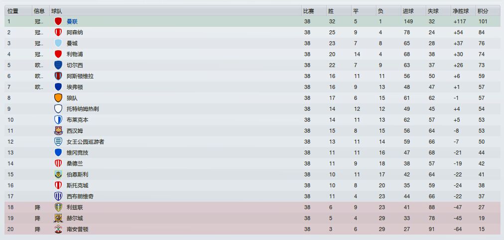The width and height of the screenshot is (504, 240).
Task: Click the light-blue 曼城 club badge
Action: [58, 43]
